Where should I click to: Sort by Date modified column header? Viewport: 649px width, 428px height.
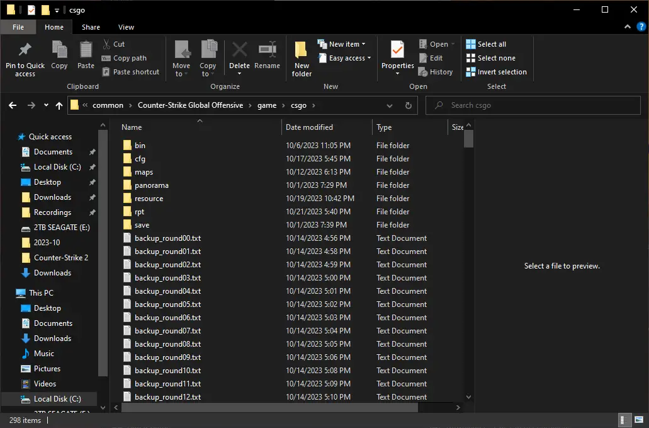[327, 127]
